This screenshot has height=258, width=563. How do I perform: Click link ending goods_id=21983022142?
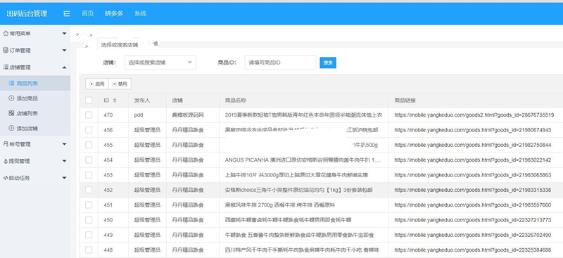point(472,160)
